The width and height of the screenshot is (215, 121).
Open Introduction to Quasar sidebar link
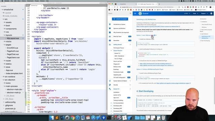click(119, 25)
